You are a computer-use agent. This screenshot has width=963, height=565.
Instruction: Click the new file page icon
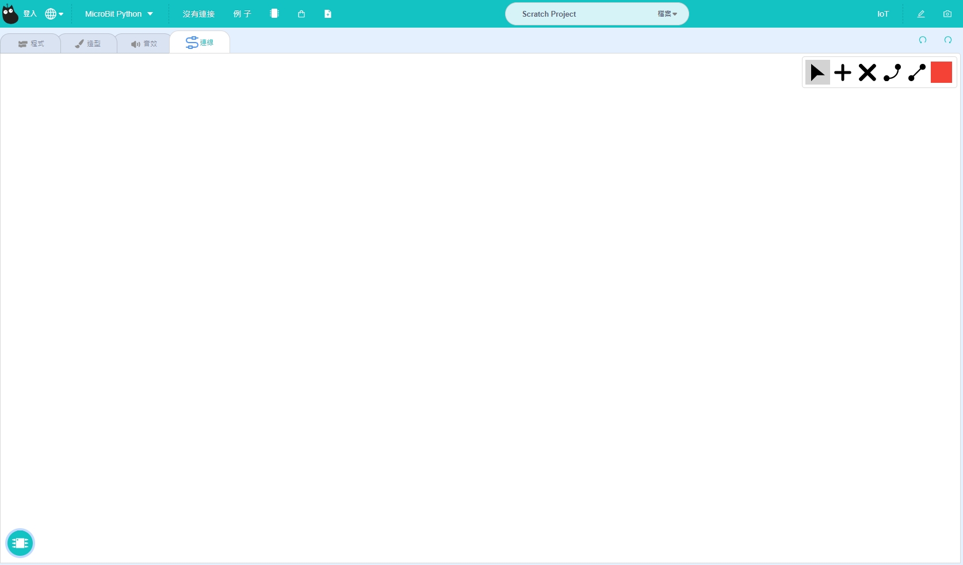click(327, 14)
